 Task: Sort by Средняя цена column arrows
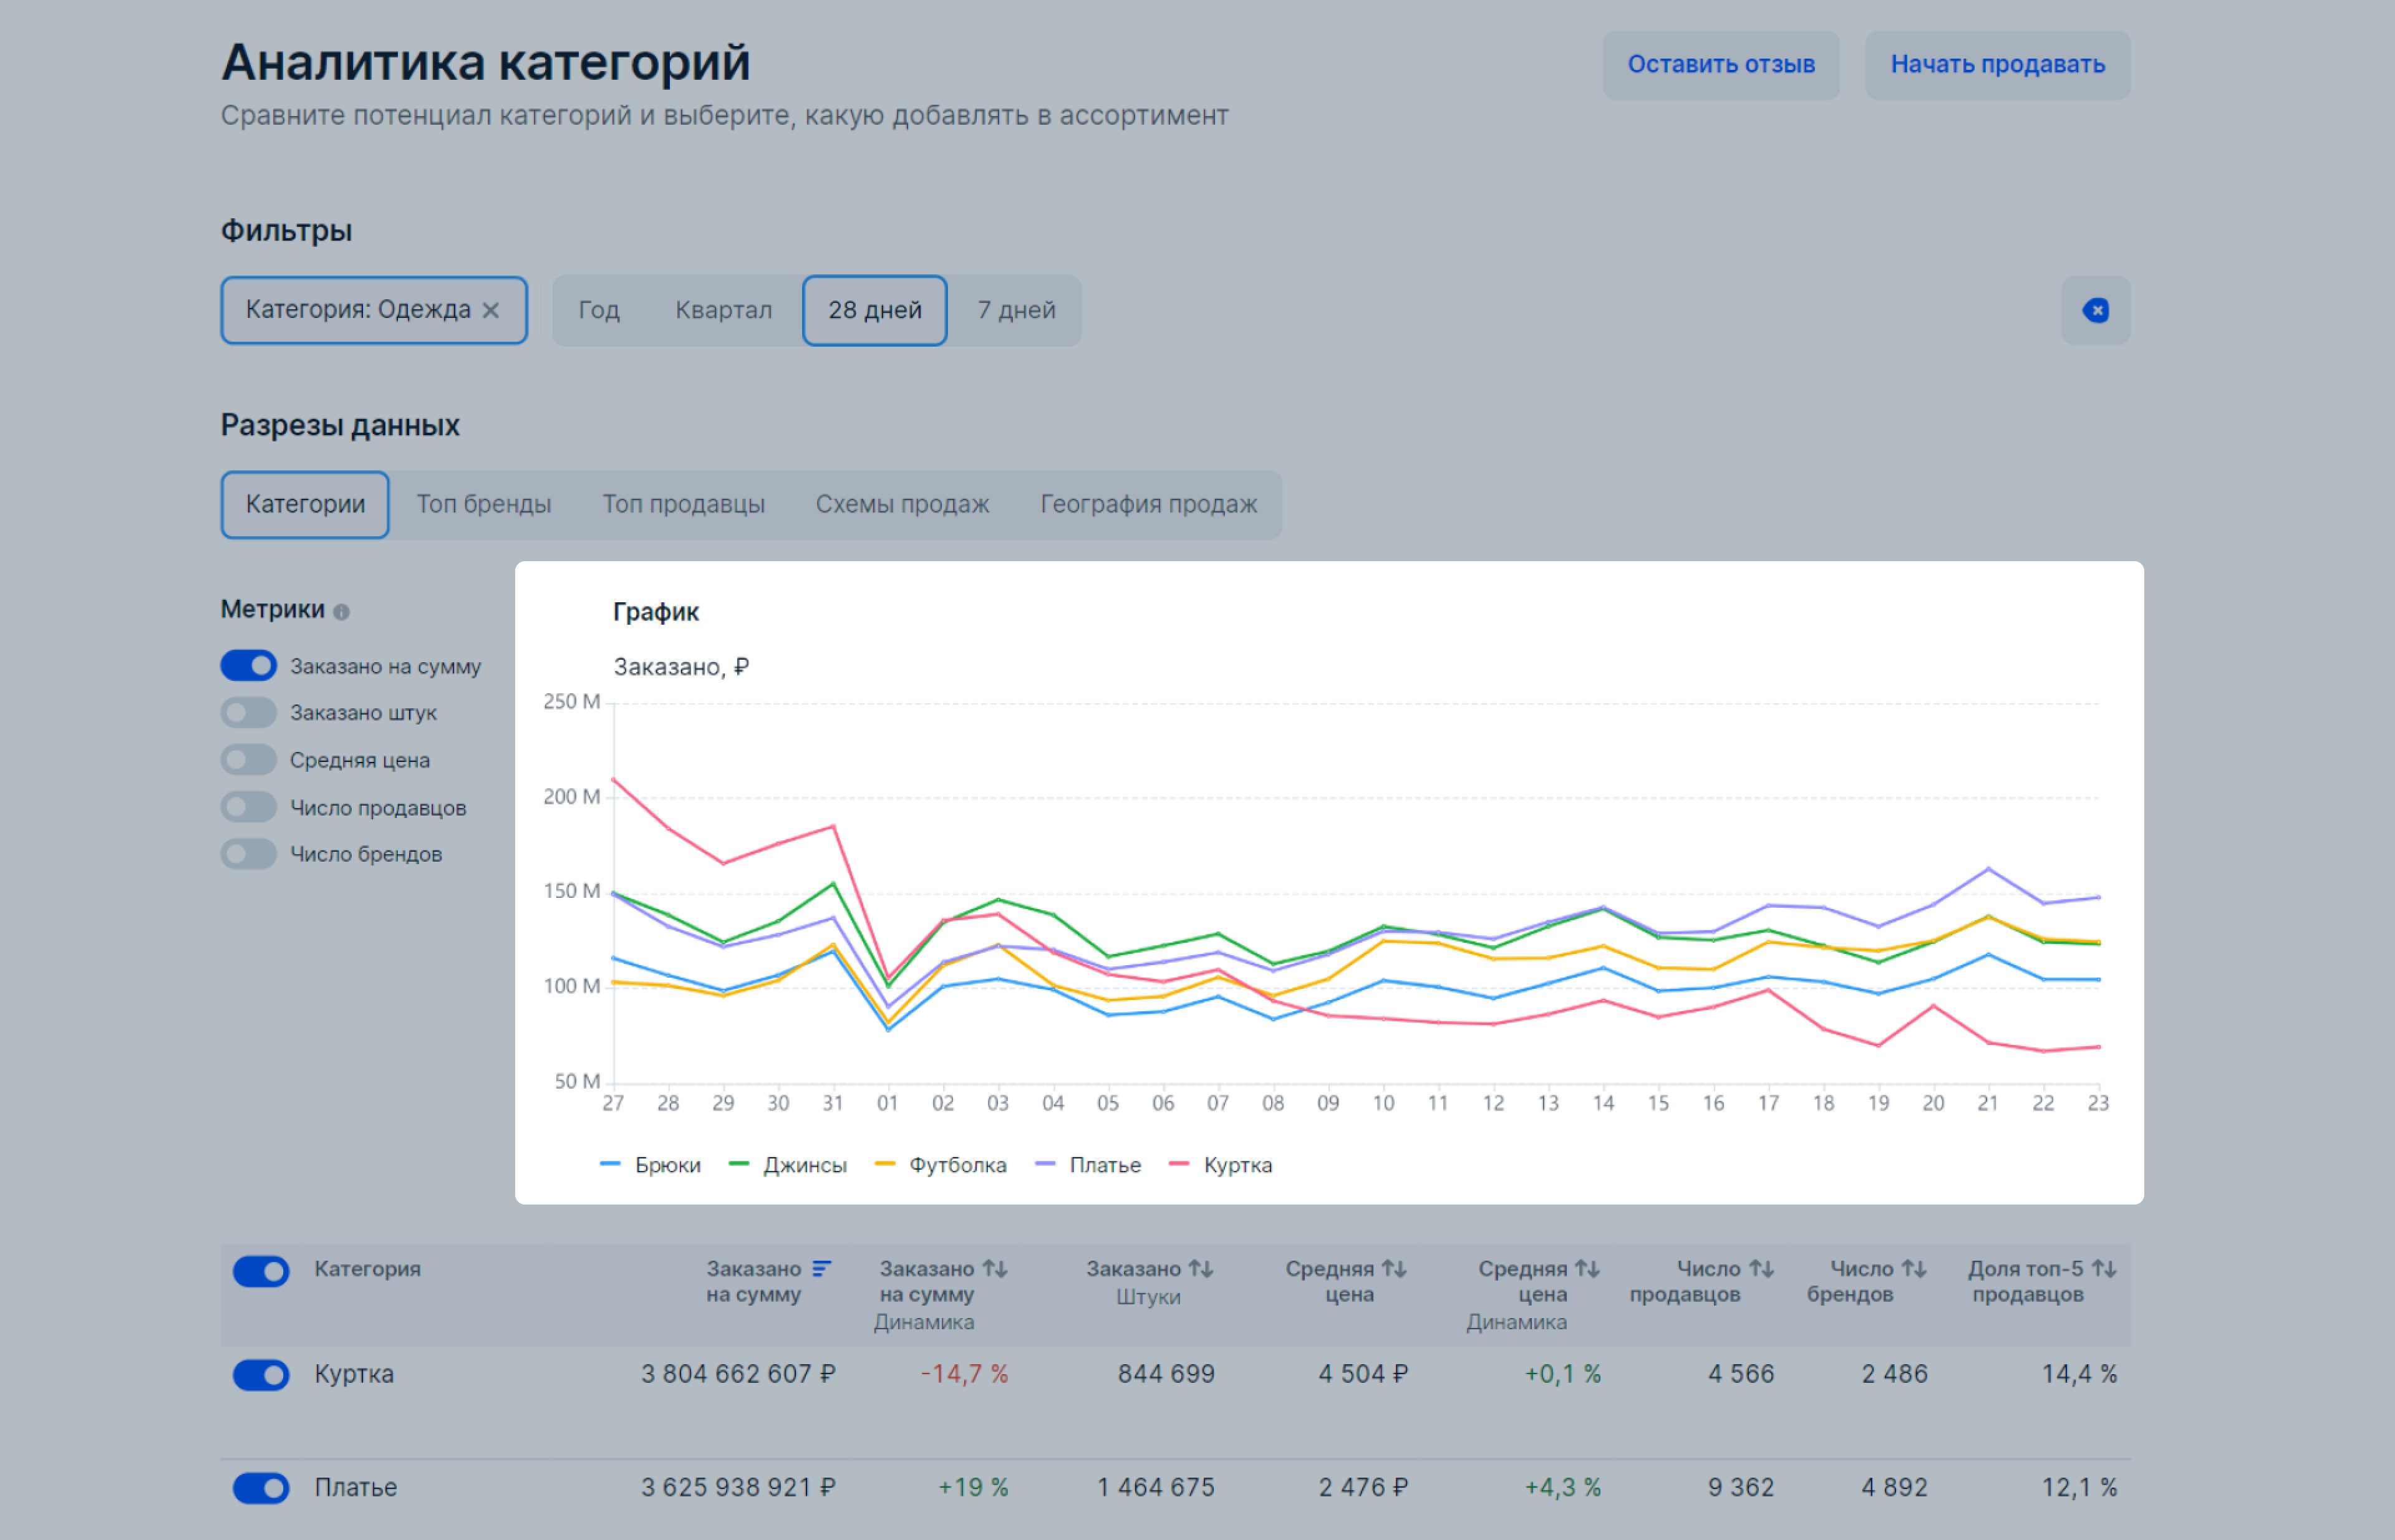pyautogui.click(x=1393, y=1268)
